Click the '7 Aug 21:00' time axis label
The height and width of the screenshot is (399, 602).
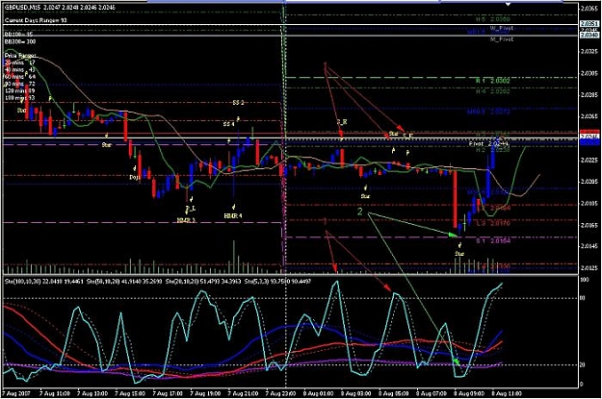[x=244, y=393]
